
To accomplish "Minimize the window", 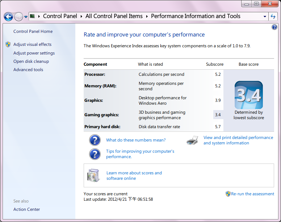I will tap(247, 4).
